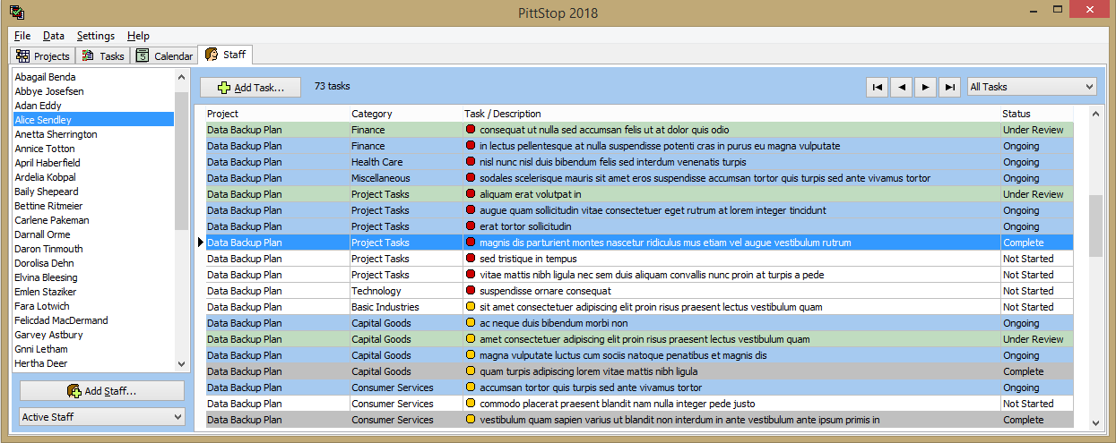Click the Calendar tab's calendar icon

143,55
